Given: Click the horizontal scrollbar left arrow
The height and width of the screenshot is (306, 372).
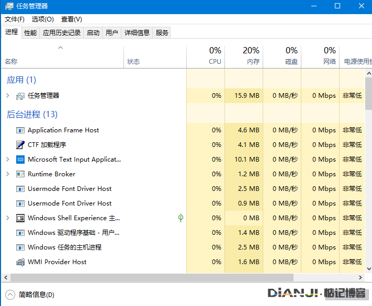Looking at the screenshot, I should [6, 277].
